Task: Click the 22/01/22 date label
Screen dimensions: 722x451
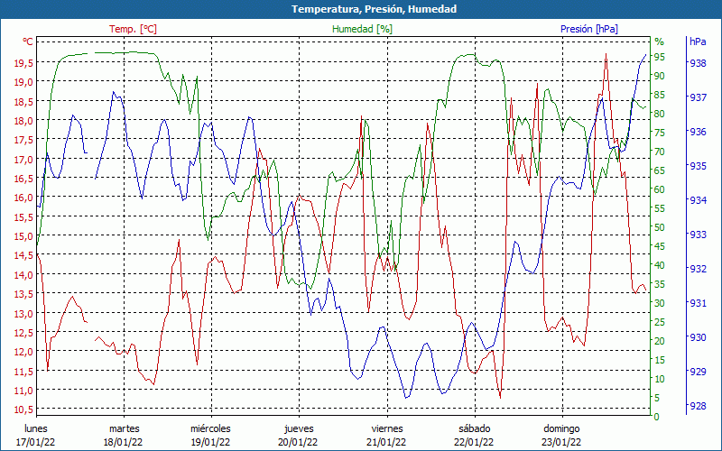Action: [x=475, y=442]
